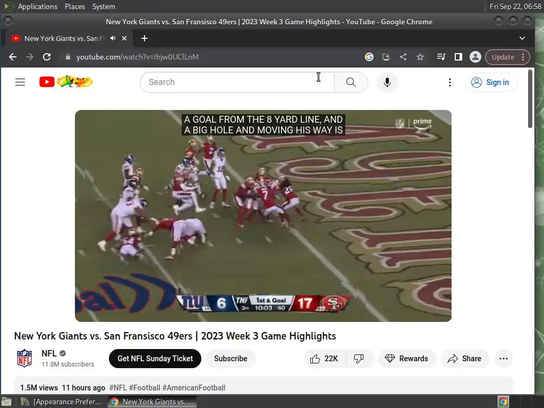This screenshot has width=544, height=408.
Task: Click Get NFL Sunday Ticket button
Action: coord(155,359)
